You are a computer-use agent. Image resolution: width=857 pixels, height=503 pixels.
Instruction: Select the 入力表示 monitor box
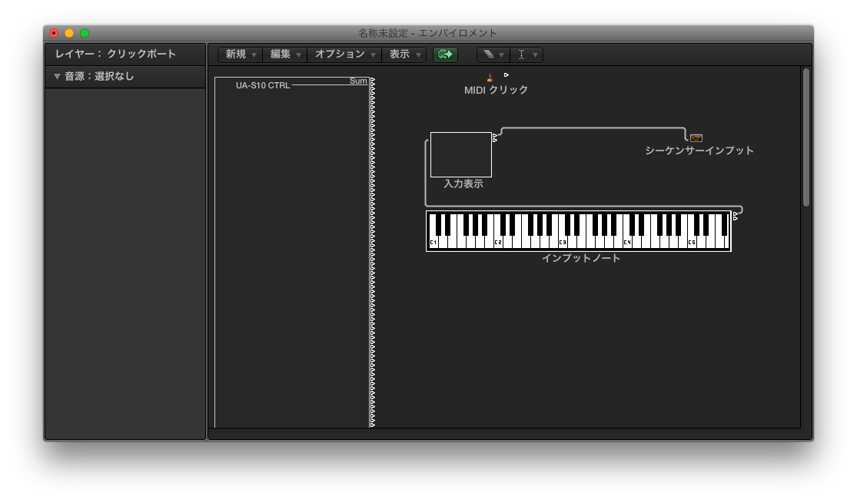coord(460,154)
